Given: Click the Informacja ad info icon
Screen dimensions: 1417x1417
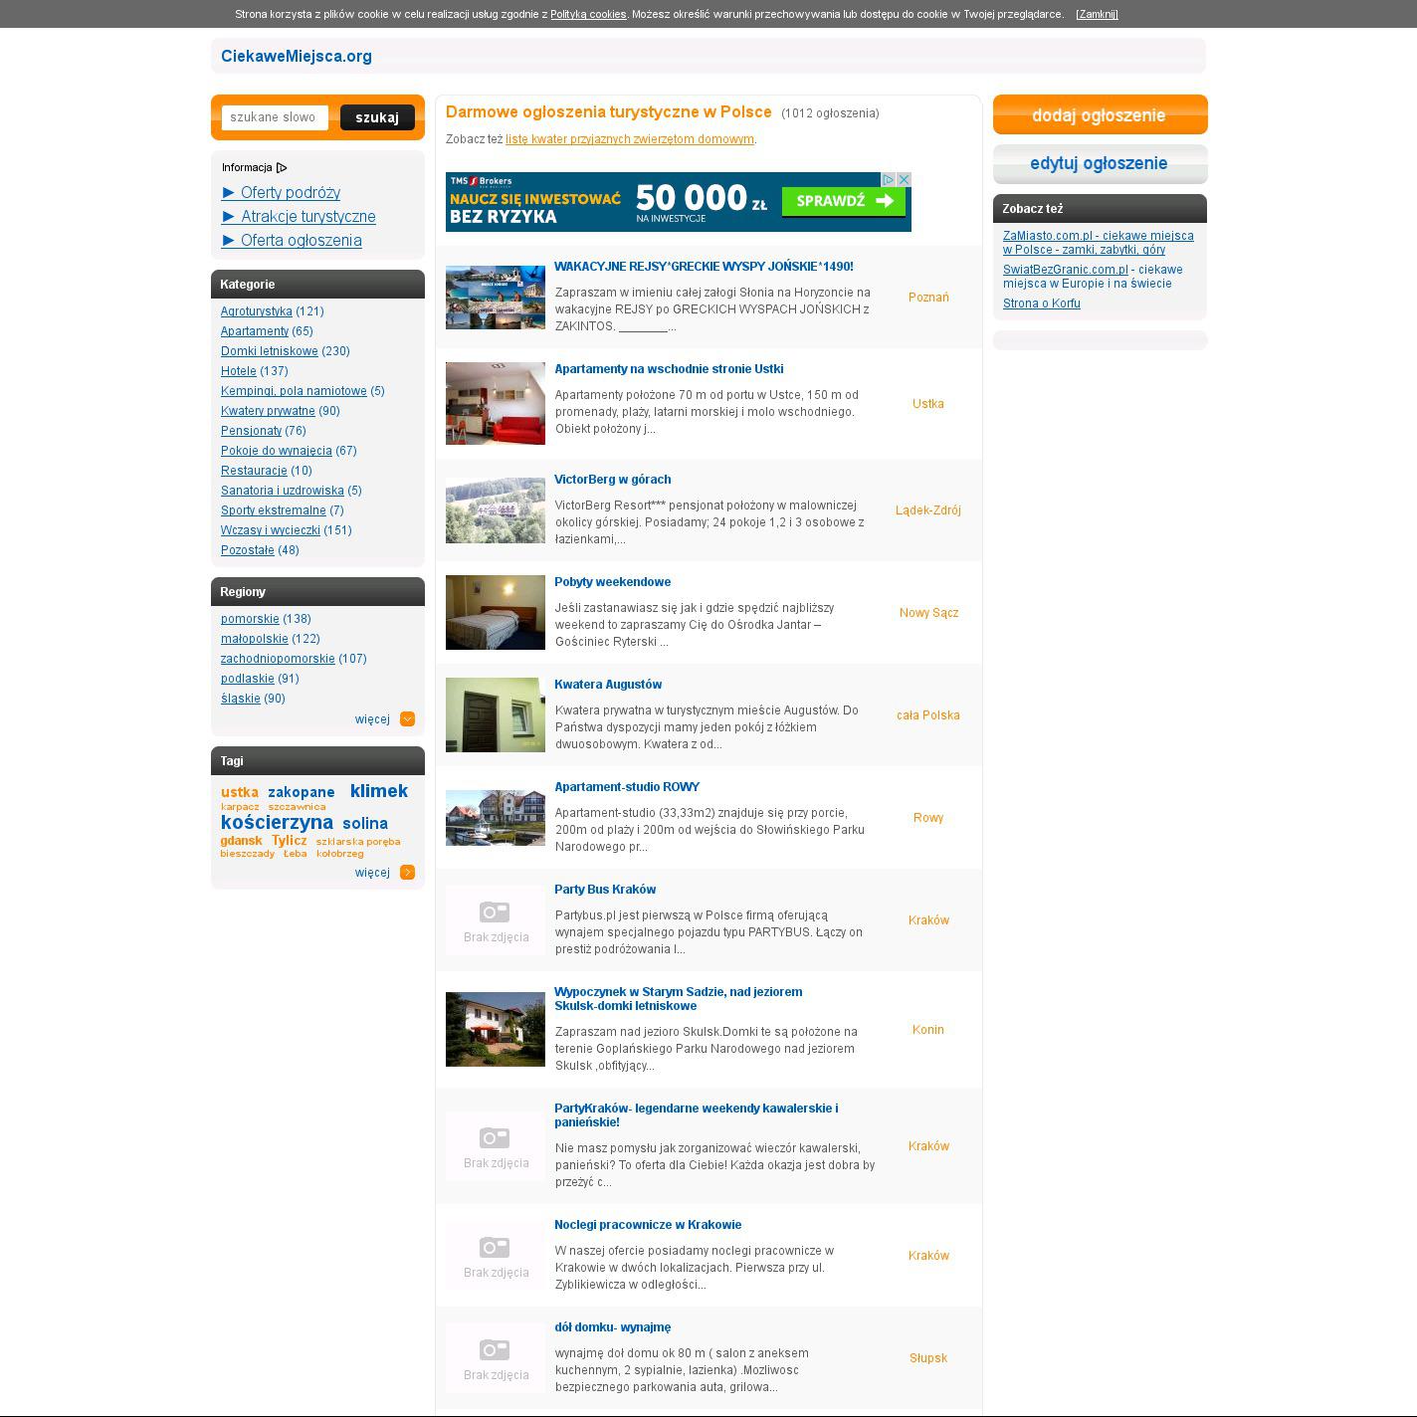Looking at the screenshot, I should (x=282, y=168).
